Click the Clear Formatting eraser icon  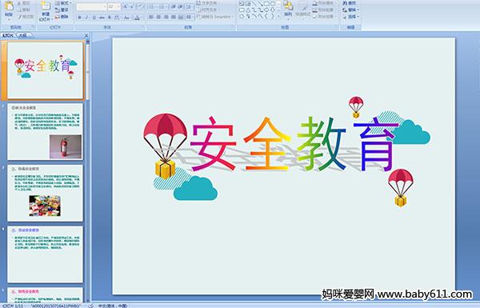[140, 6]
